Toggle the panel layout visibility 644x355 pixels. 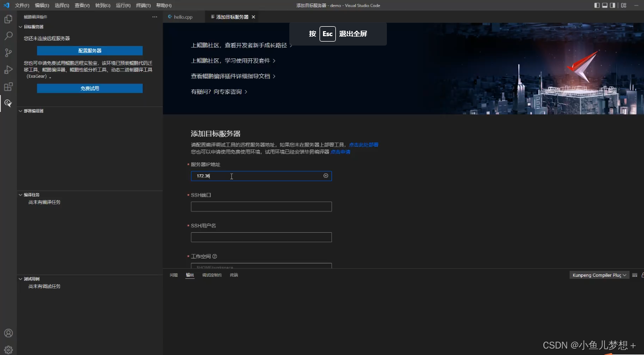click(605, 5)
